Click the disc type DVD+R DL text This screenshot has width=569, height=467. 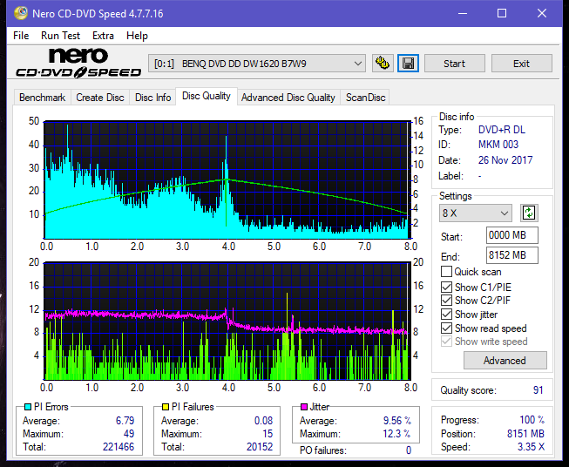(502, 130)
